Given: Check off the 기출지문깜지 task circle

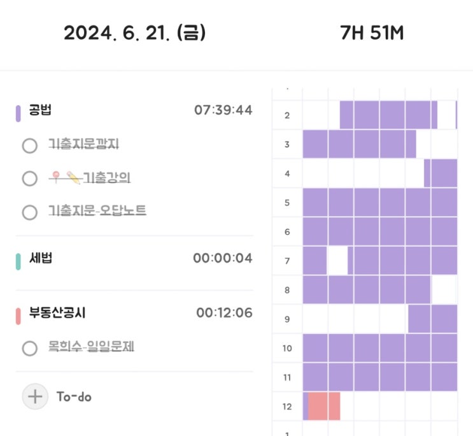Looking at the screenshot, I should coord(29,146).
